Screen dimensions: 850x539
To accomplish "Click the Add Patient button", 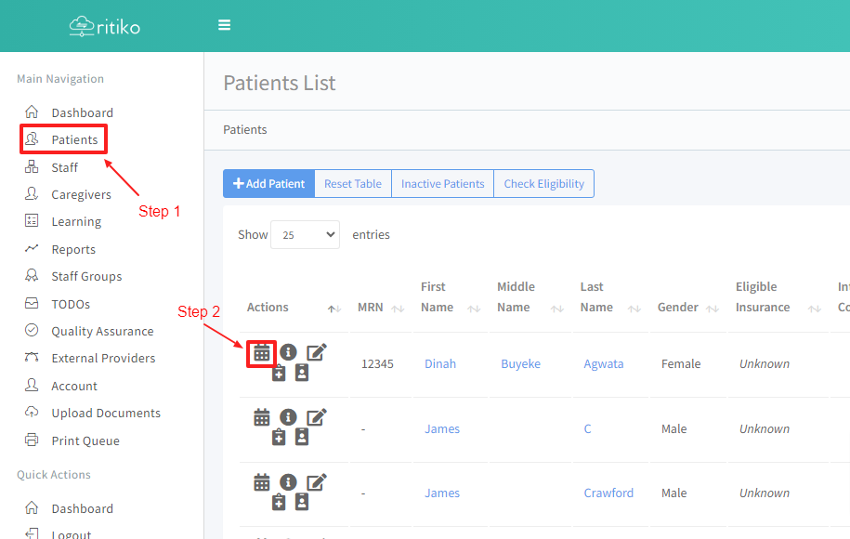I will [268, 184].
